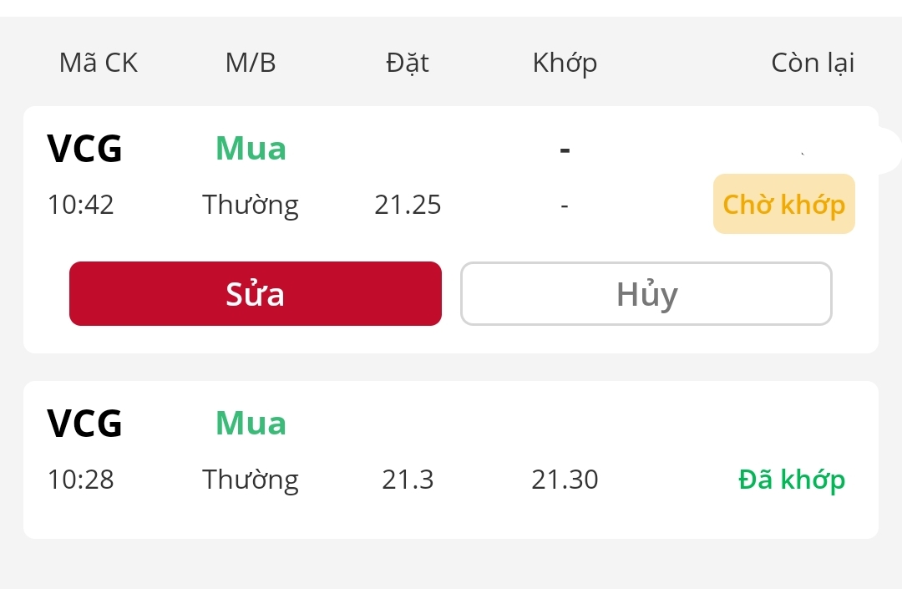Viewport: 902px width, 589px height.
Task: Tap the Khớp column header
Action: click(x=565, y=63)
